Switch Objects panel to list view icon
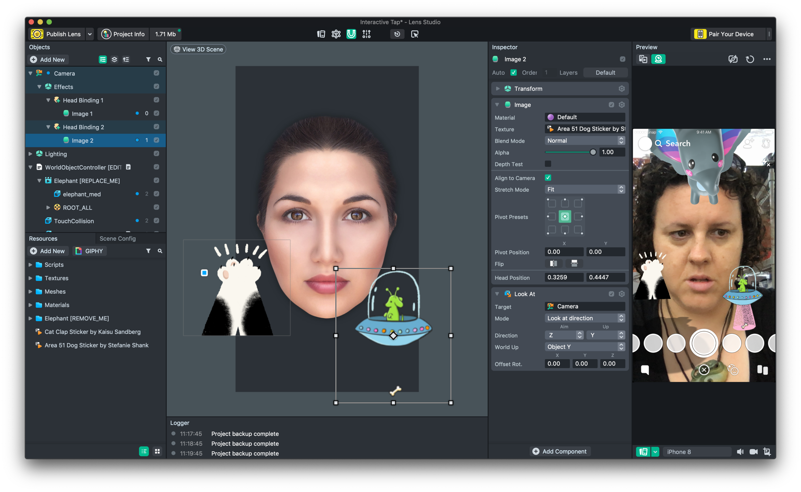The width and height of the screenshot is (801, 492). click(x=103, y=60)
